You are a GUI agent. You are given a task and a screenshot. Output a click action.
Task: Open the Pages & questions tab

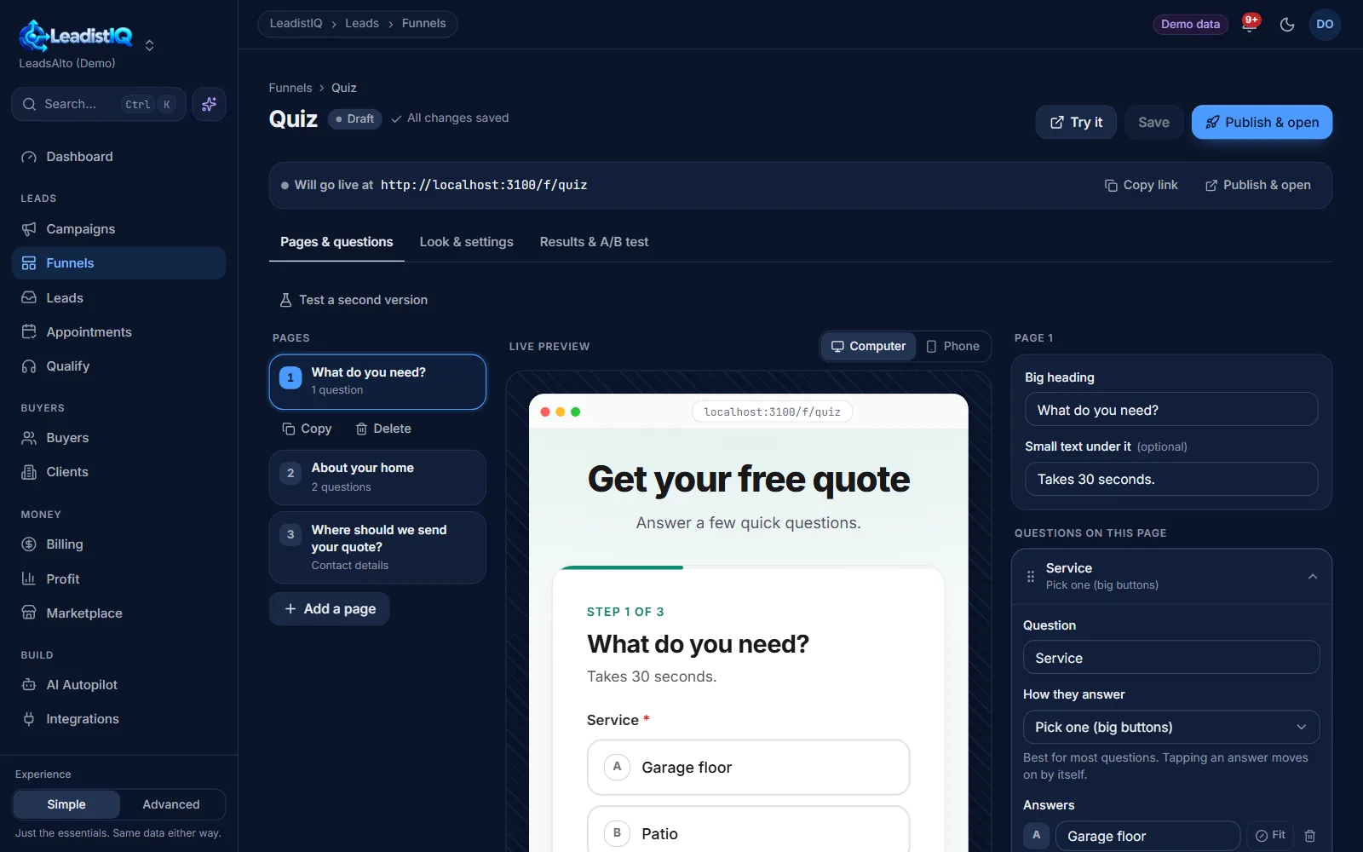(x=336, y=242)
